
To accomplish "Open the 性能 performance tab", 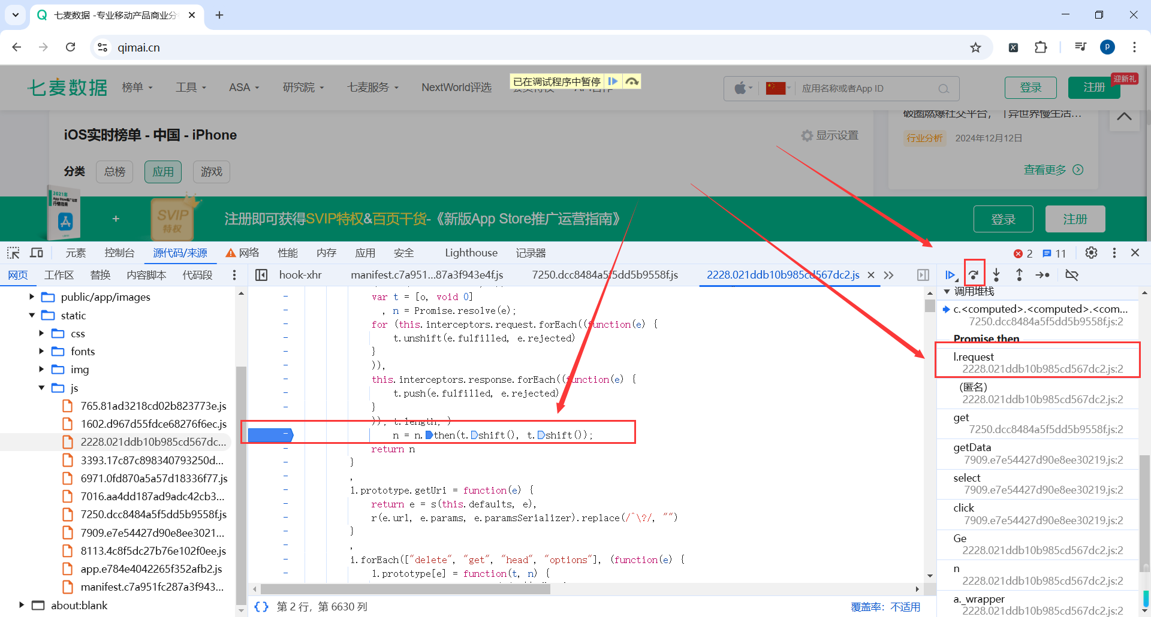I will 288,253.
